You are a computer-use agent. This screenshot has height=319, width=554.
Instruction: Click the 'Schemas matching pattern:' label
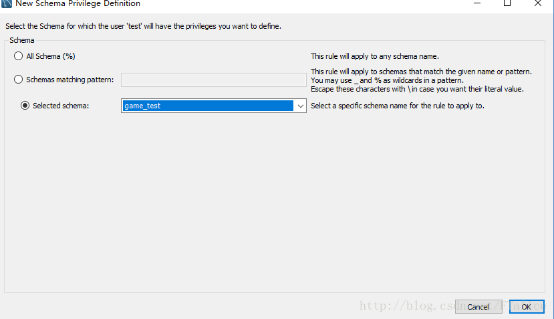pyautogui.click(x=70, y=80)
